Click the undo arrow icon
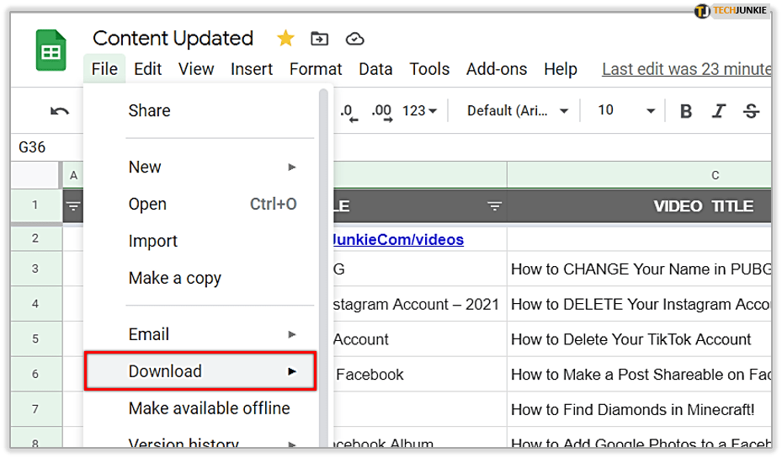Viewport: 782px width, 458px height. point(59,111)
